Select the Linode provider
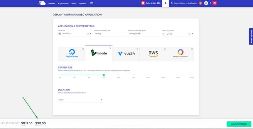Screen dimensions: 253x129 tap(99, 53)
